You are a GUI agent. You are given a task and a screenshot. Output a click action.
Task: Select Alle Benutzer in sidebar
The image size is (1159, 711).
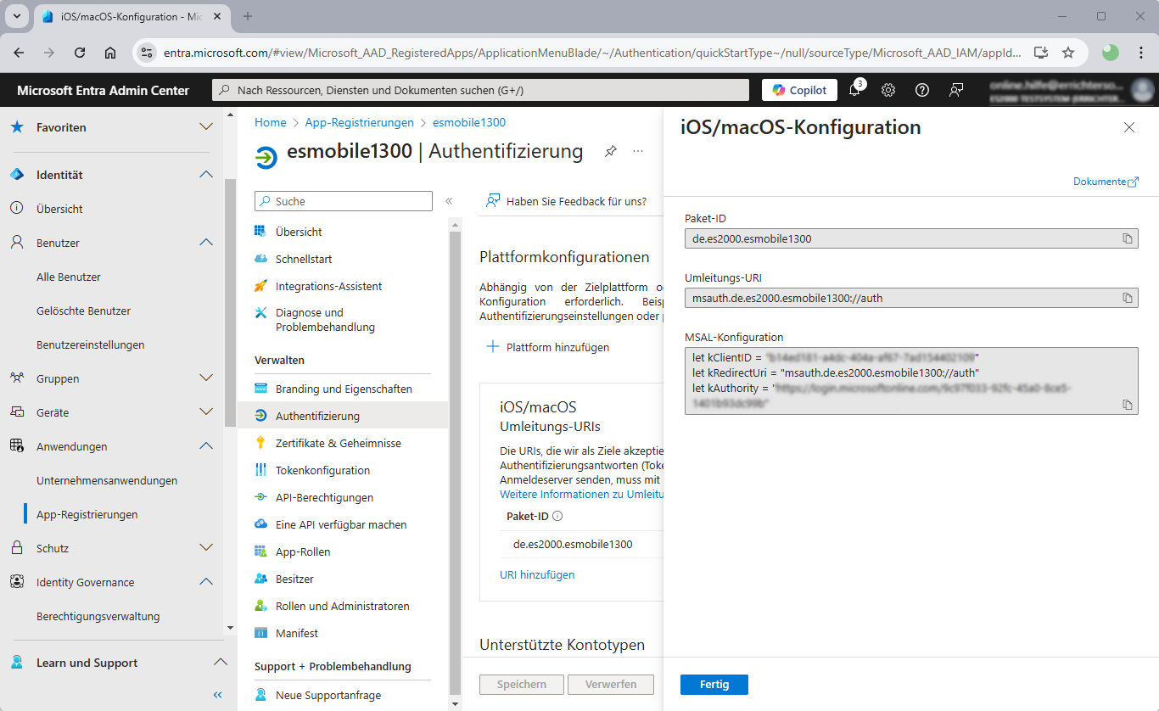(x=69, y=277)
